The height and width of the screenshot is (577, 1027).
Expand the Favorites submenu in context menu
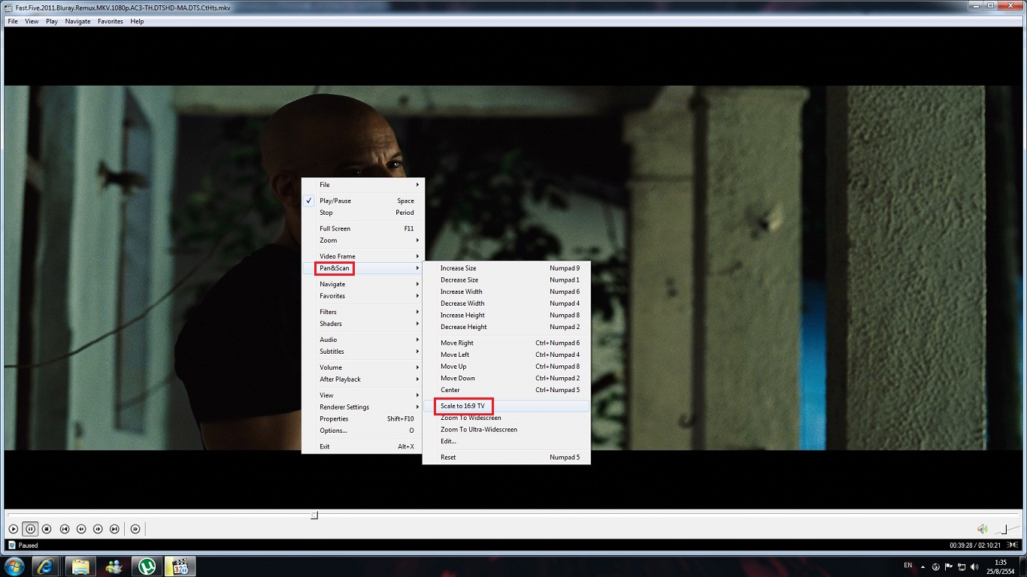(x=363, y=296)
